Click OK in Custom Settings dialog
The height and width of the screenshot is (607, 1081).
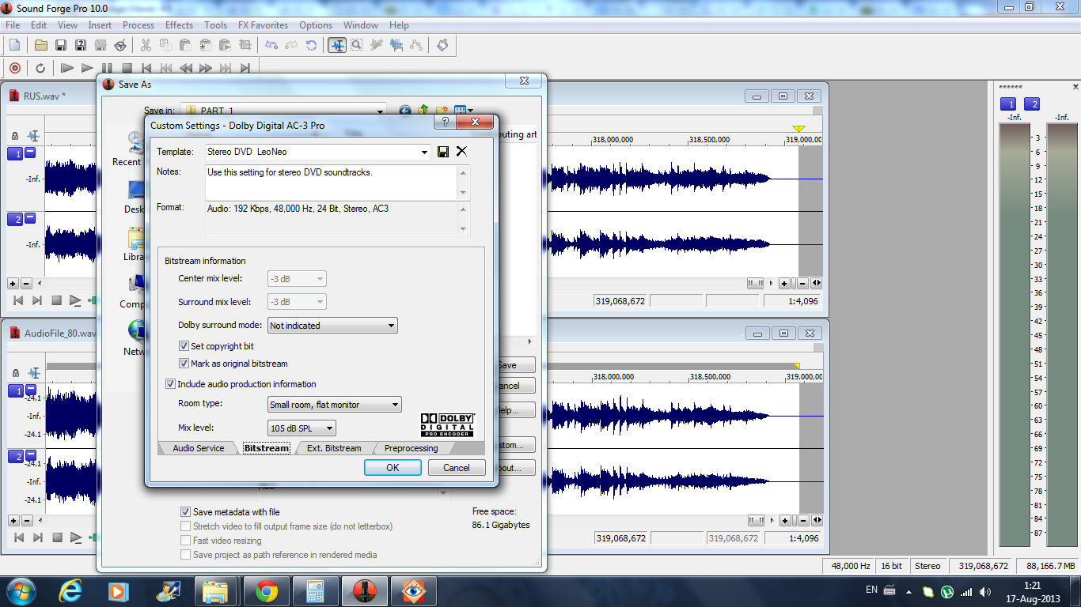pos(393,467)
